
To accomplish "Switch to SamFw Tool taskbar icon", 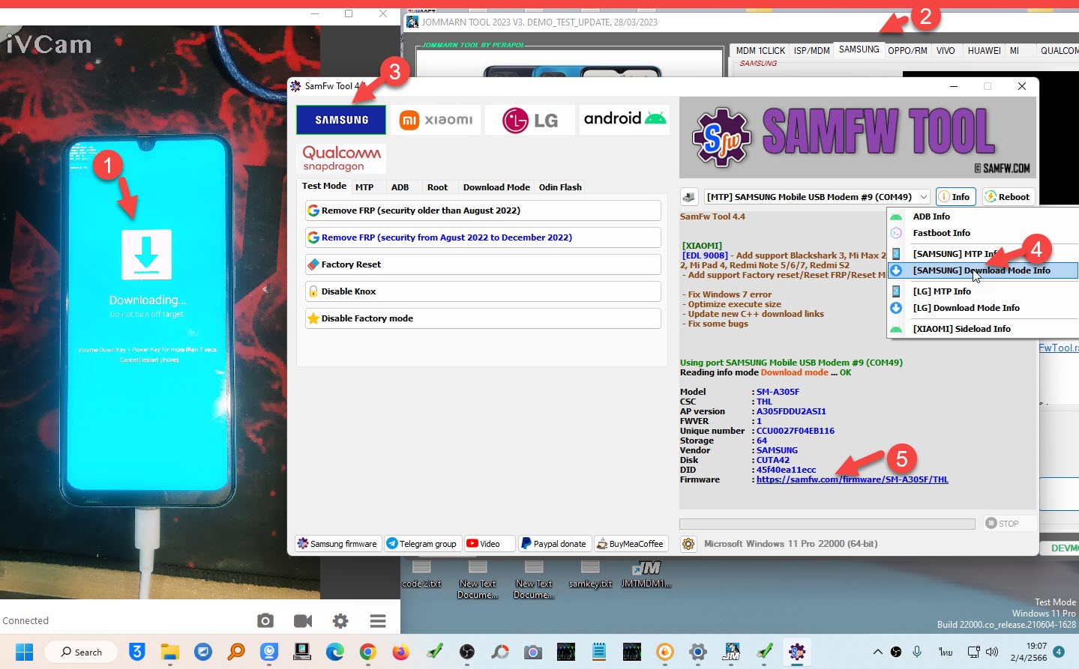I will coord(797,652).
